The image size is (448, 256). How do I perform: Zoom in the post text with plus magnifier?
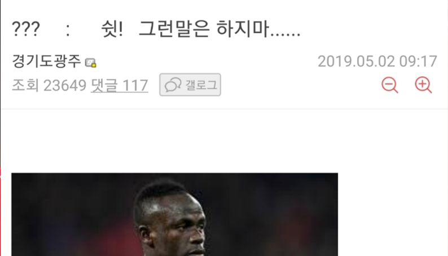[423, 85]
